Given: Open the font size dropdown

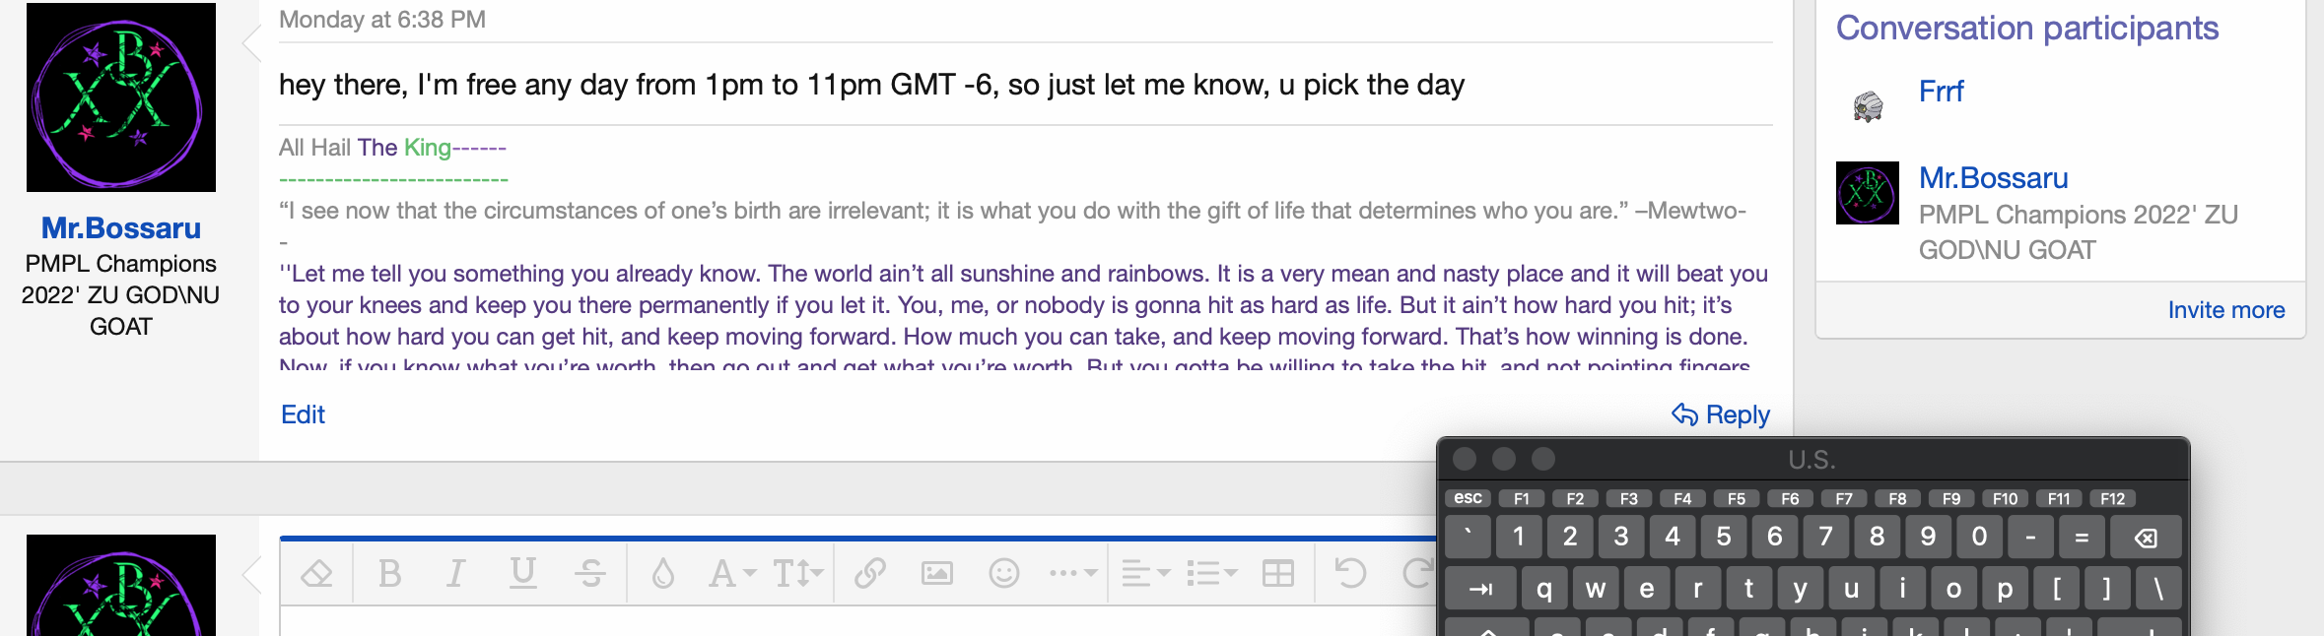Looking at the screenshot, I should click(x=797, y=573).
